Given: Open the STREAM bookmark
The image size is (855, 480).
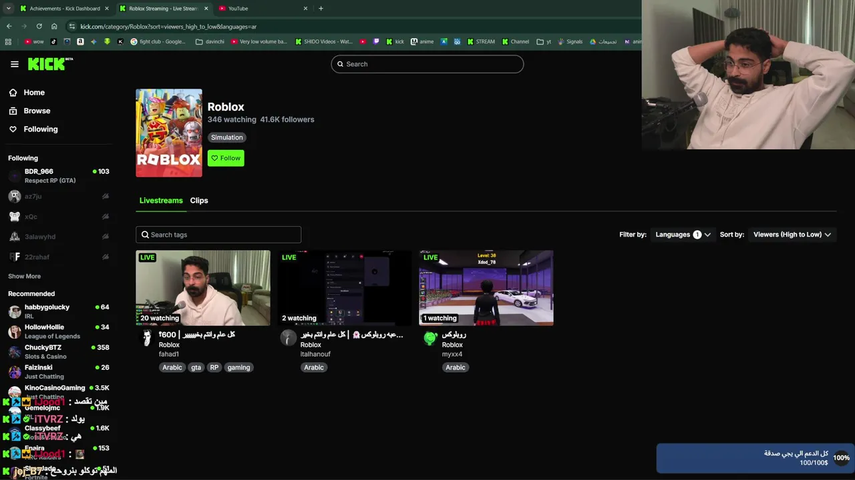Looking at the screenshot, I should [x=481, y=41].
